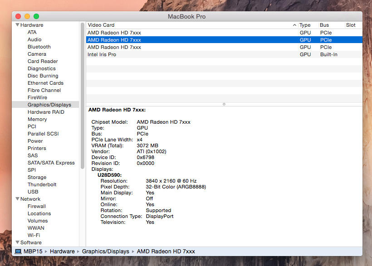Select the highlighted AMD Radeon HD 7xxx row
The image size is (372, 266).
(x=224, y=40)
